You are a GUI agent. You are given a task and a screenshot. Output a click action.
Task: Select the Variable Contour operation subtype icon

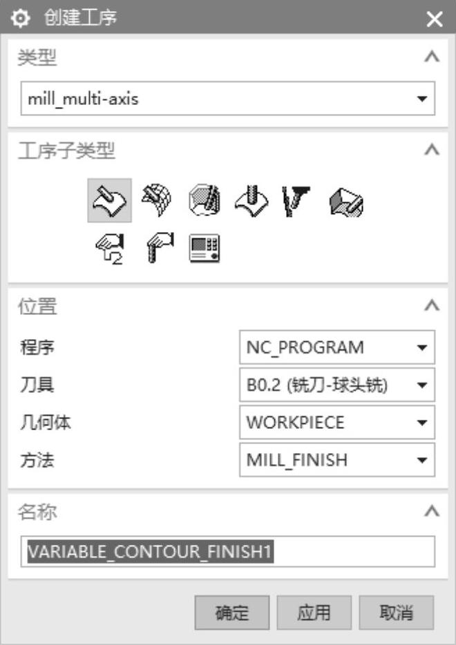109,200
